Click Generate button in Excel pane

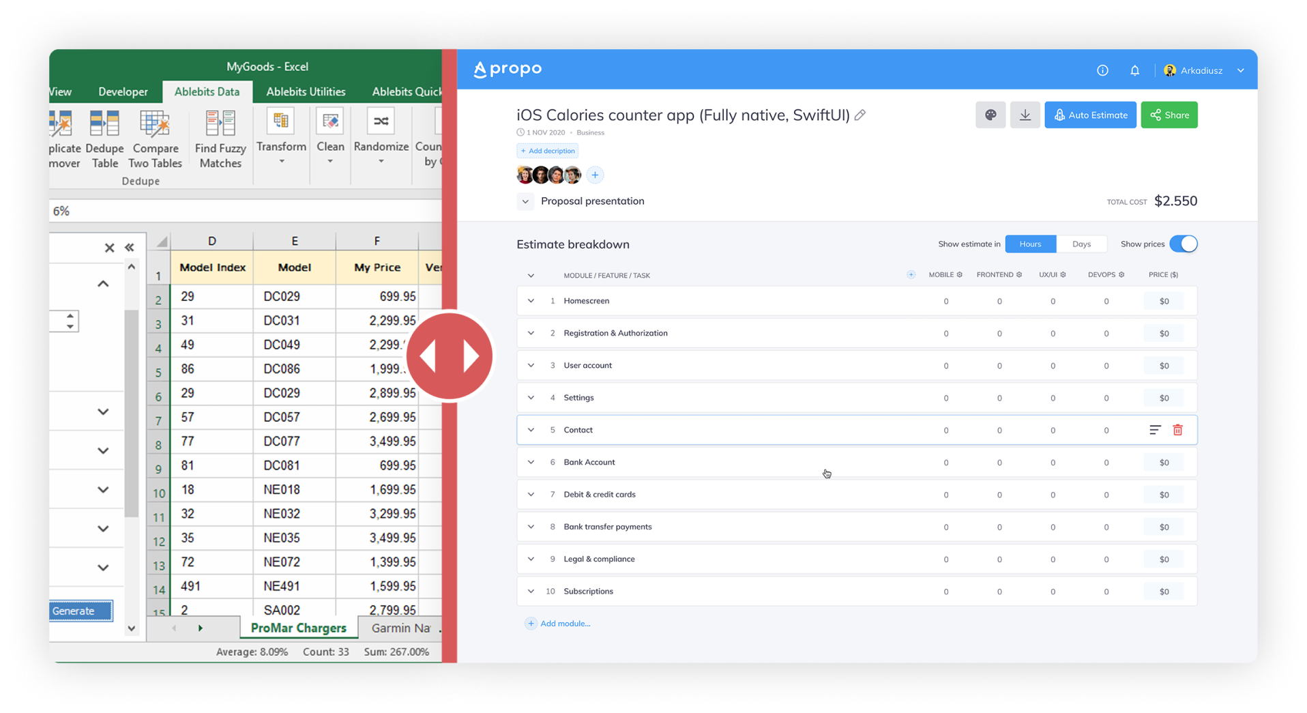pos(80,611)
